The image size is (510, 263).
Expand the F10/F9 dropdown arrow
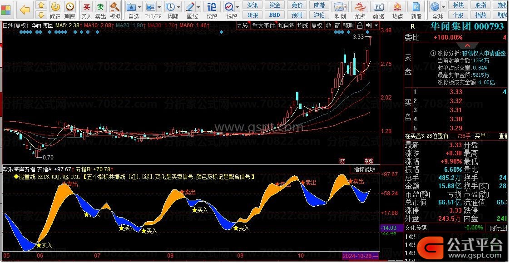tap(159, 7)
